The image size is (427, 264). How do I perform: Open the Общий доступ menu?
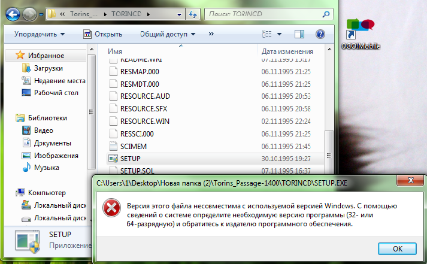168,34
